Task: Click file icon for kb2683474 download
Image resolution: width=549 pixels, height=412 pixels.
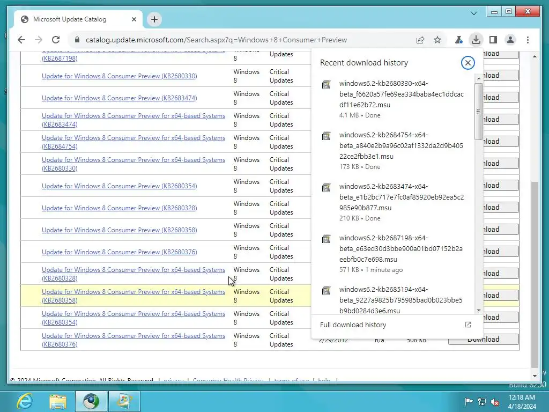Action: tap(327, 187)
